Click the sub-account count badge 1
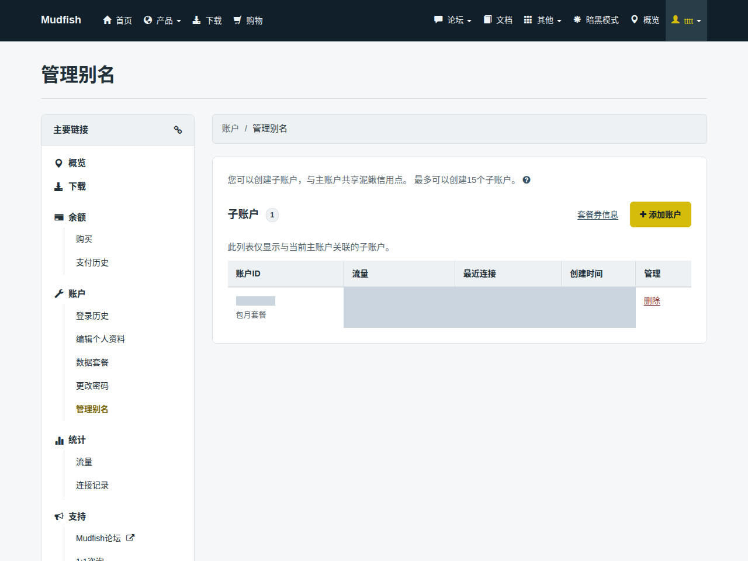This screenshot has width=748, height=561. (272, 215)
